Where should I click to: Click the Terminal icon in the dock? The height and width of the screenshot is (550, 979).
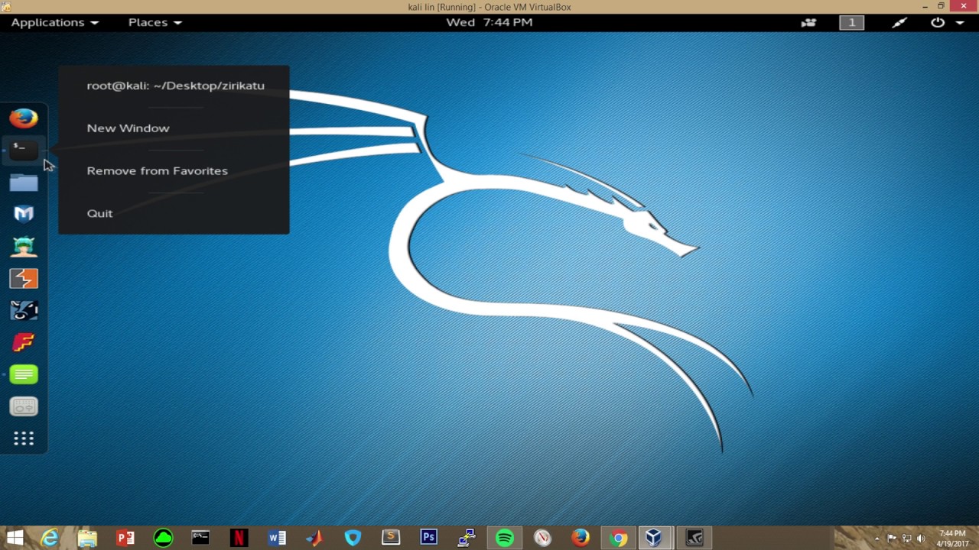click(24, 150)
